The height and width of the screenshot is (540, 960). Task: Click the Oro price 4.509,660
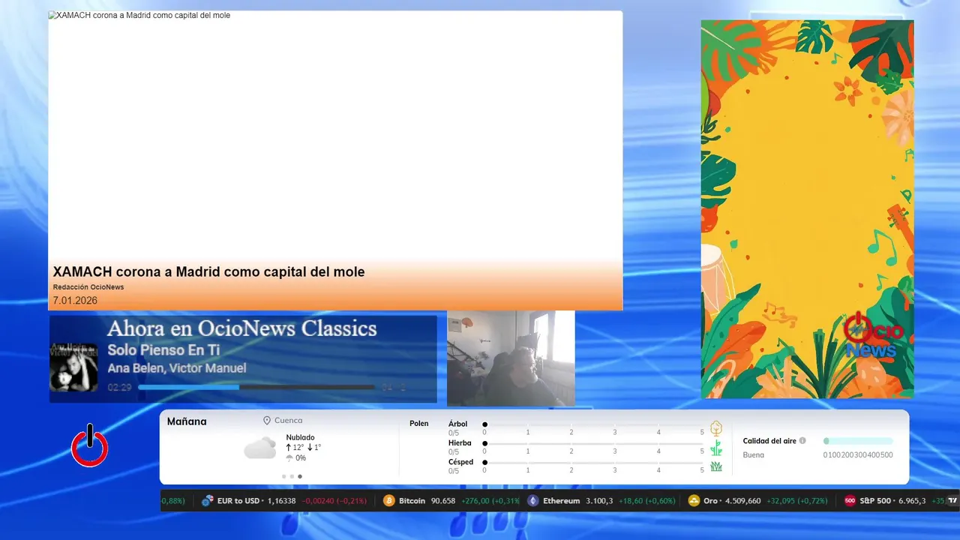click(x=743, y=501)
